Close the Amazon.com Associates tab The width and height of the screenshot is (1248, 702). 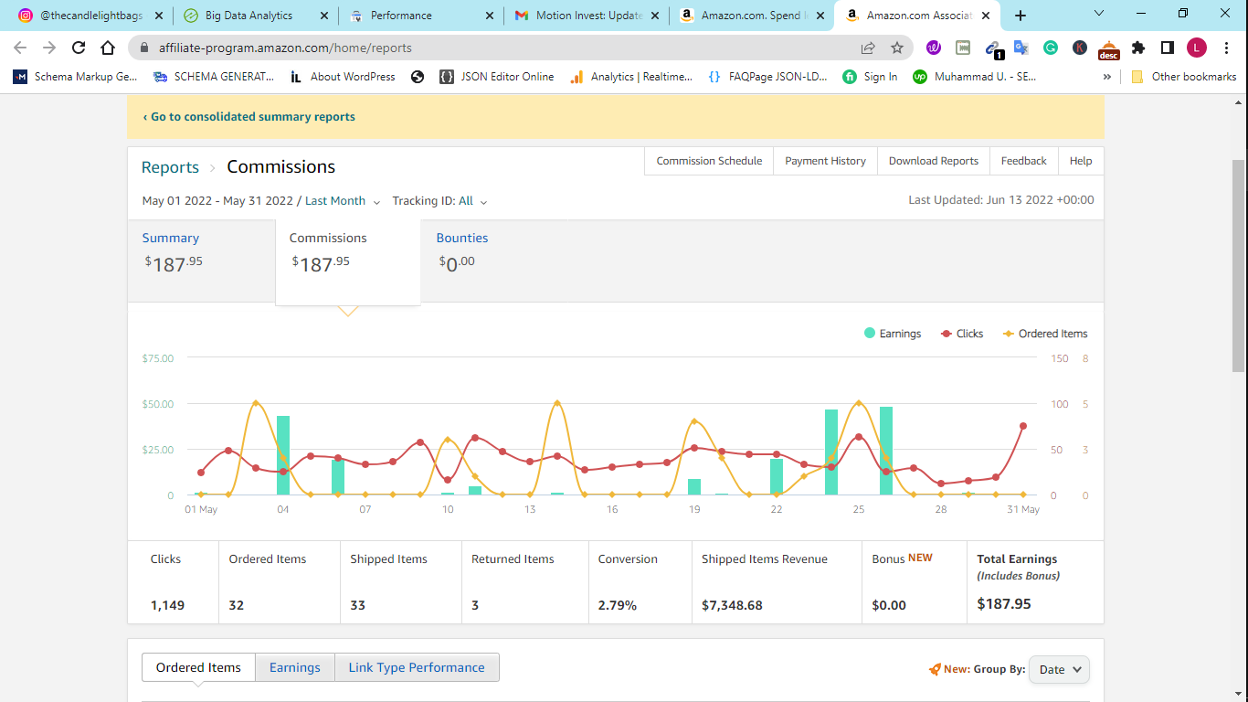click(x=986, y=16)
